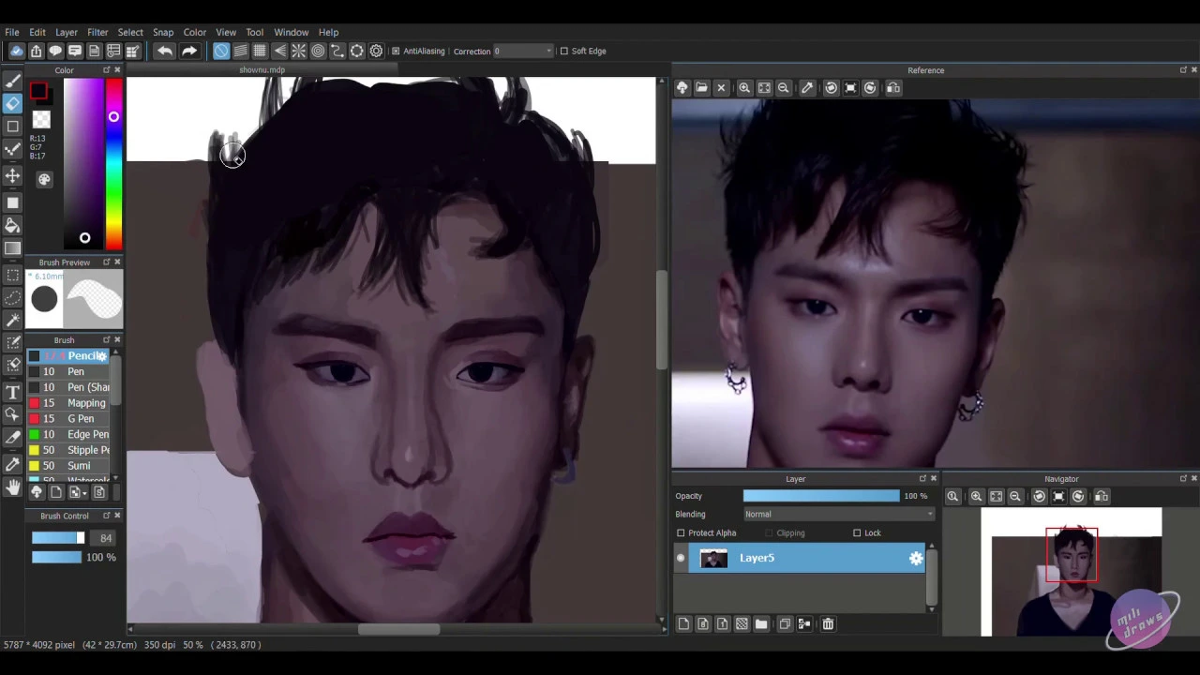Duplicate the current layer
The height and width of the screenshot is (675, 1200).
(785, 623)
